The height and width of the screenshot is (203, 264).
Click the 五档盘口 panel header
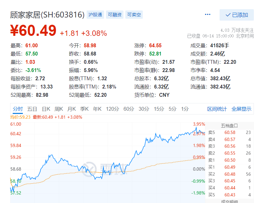pos(229,126)
